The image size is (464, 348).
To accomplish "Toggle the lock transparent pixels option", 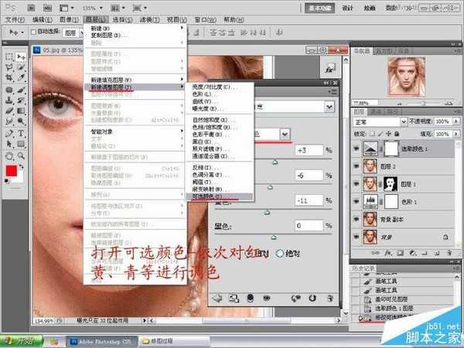I will pos(373,134).
